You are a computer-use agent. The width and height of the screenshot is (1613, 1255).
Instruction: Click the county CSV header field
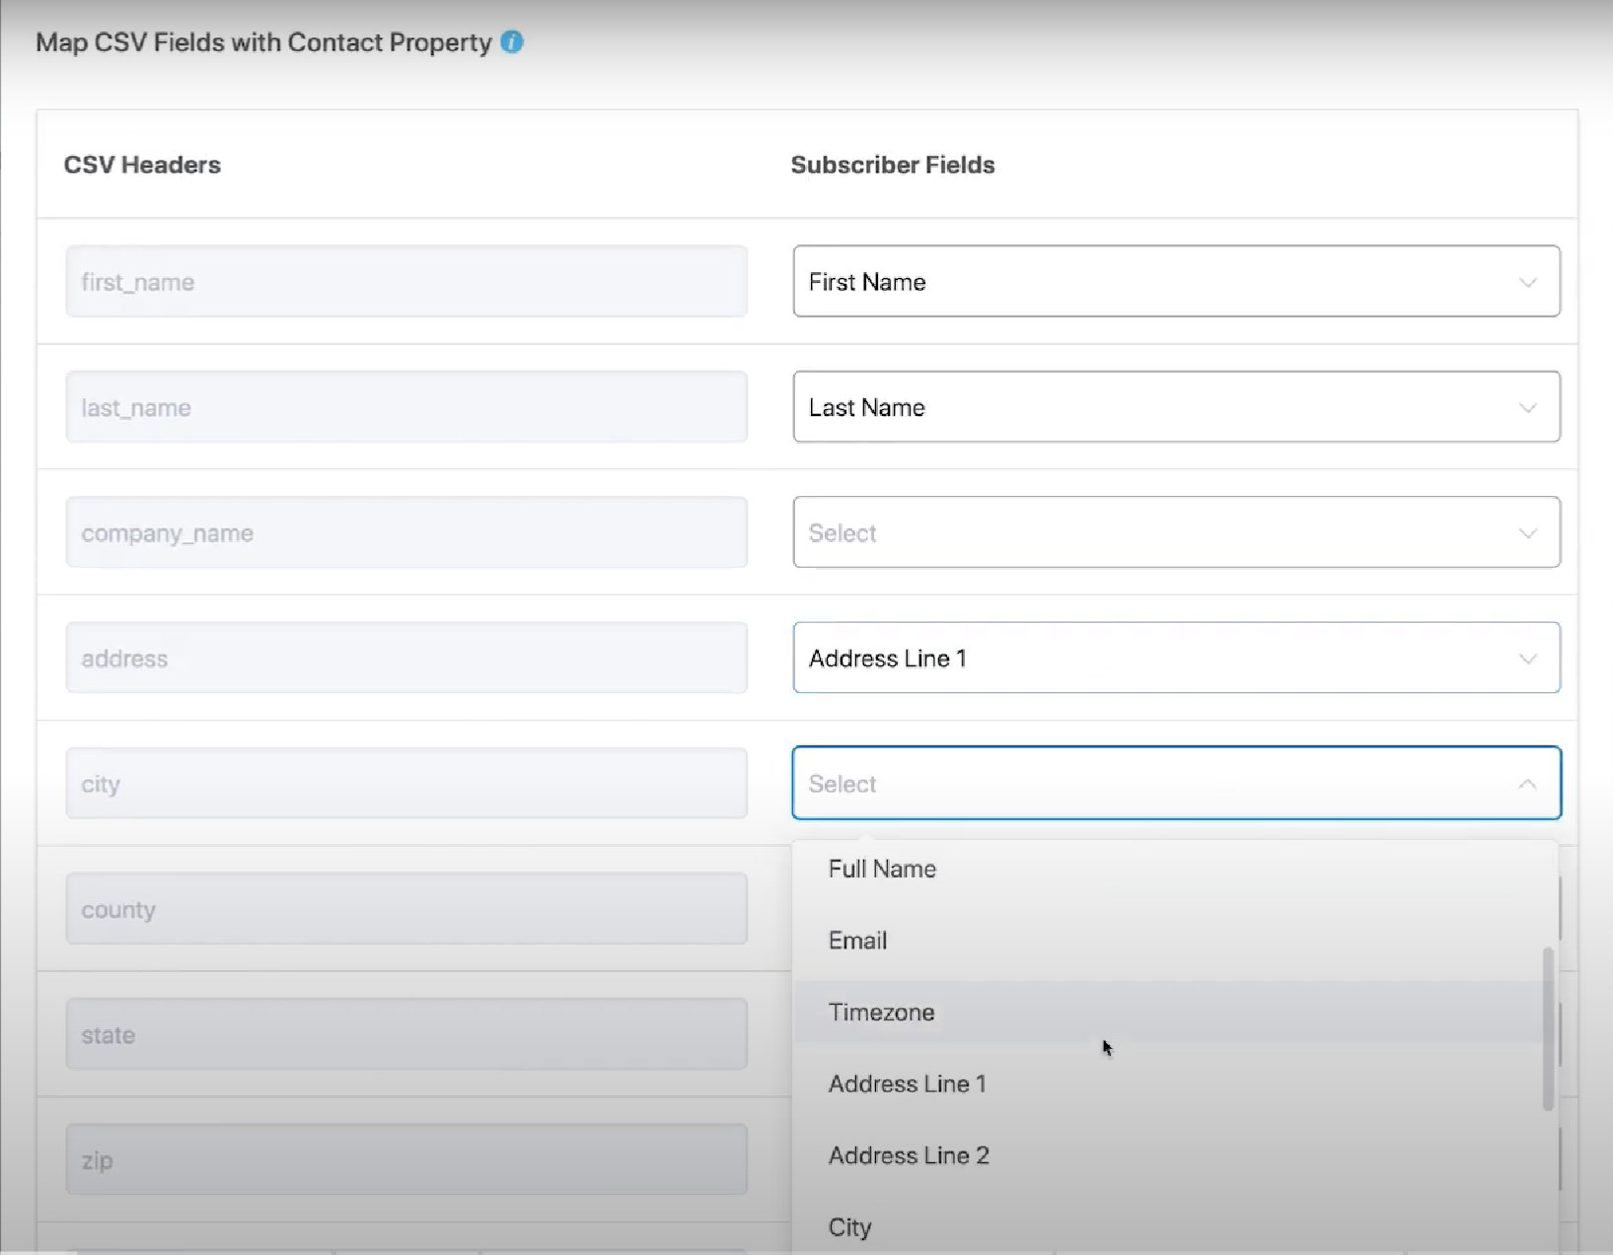pyautogui.click(x=405, y=909)
